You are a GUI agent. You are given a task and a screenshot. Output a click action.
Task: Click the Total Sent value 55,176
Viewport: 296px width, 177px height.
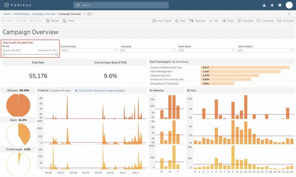click(x=38, y=76)
